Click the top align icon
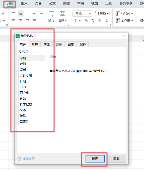Image resolution: width=144 pixels, height=170 pixels. pyautogui.click(x=14, y=14)
